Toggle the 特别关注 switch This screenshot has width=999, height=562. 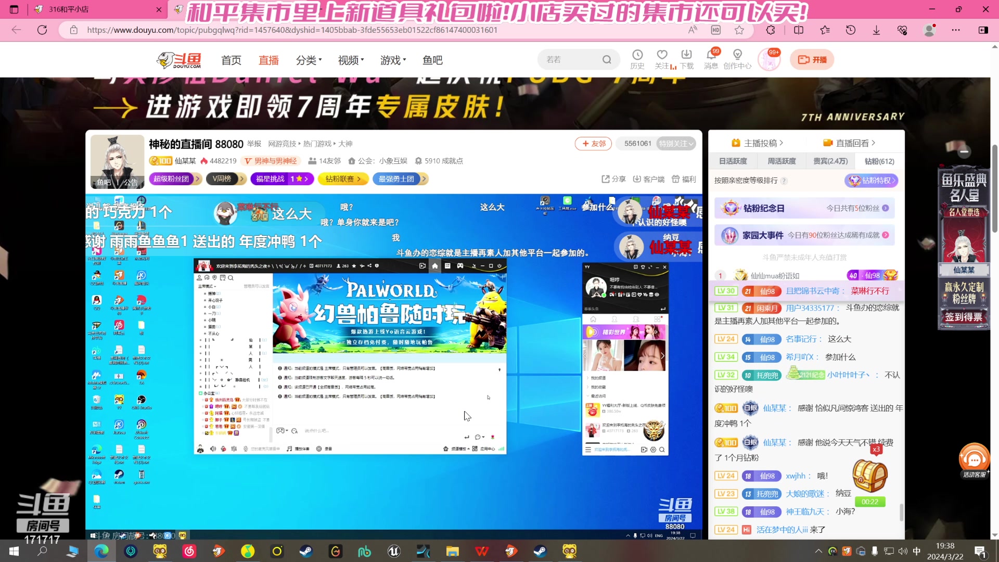coord(676,143)
